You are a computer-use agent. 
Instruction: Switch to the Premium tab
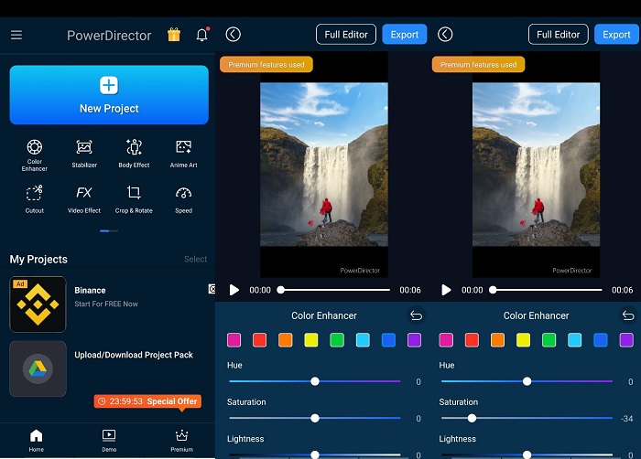181,441
